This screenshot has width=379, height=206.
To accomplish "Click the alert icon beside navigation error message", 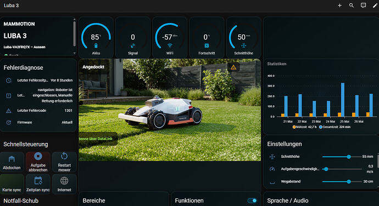I will click(x=9, y=95).
